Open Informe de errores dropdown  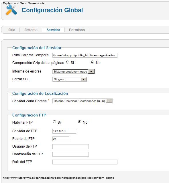(74, 72)
